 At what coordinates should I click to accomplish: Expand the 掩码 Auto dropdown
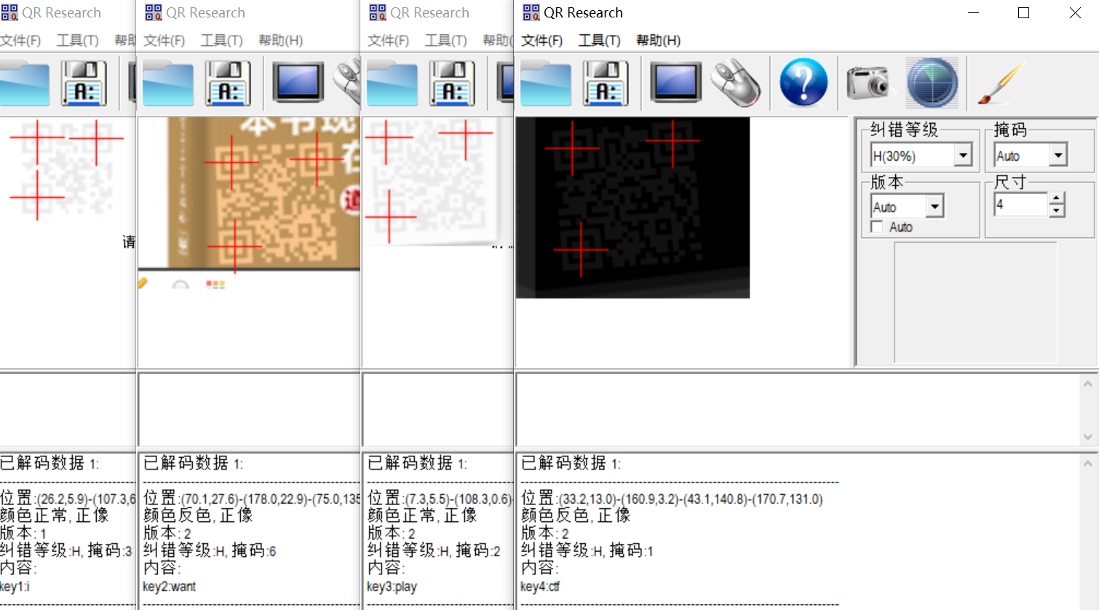[1058, 155]
